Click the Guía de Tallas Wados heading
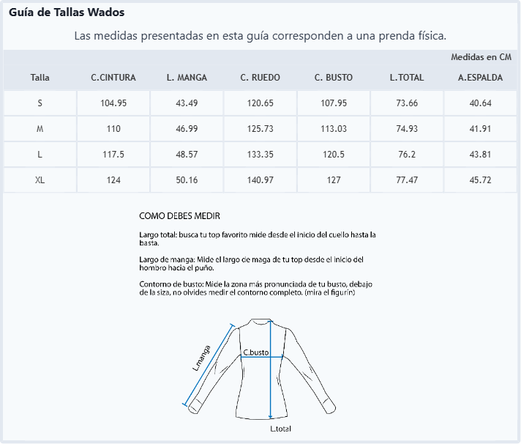The height and width of the screenshot is (444, 521). point(67,12)
